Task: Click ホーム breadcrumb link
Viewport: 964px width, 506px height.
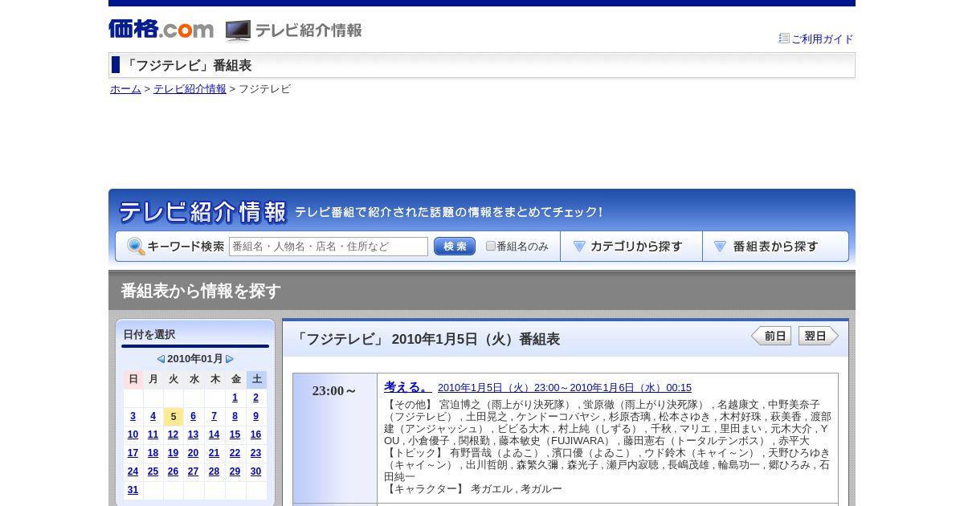Action: tap(125, 89)
